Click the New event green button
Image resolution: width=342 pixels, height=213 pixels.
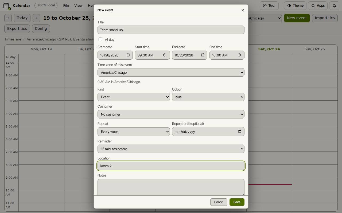coord(297,18)
